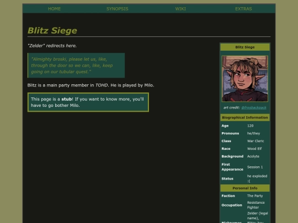This screenshot has height=223, width=298.
Task: Click the Blitz Siege page title
Action: (x=52, y=30)
